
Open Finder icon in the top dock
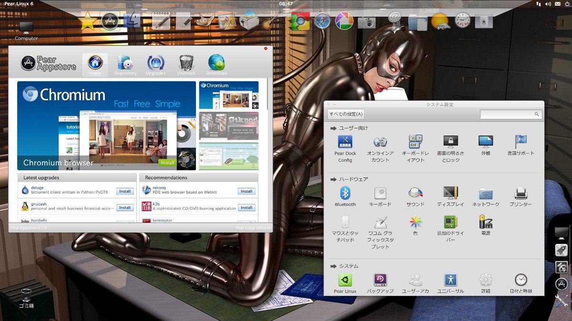pos(132,21)
